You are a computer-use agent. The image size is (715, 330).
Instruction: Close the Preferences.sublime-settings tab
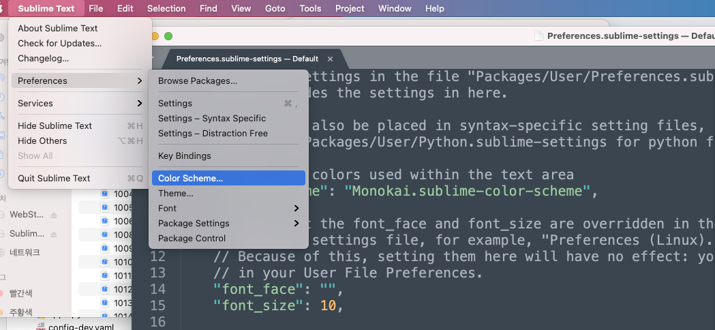(330, 59)
